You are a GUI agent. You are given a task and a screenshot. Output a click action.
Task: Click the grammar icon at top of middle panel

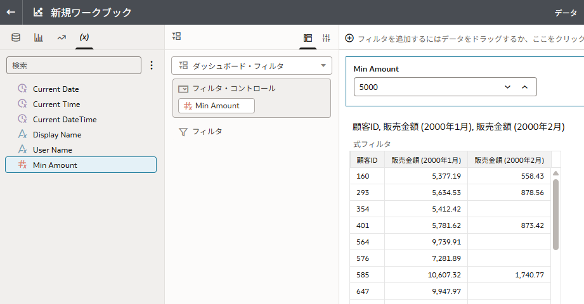click(x=176, y=37)
